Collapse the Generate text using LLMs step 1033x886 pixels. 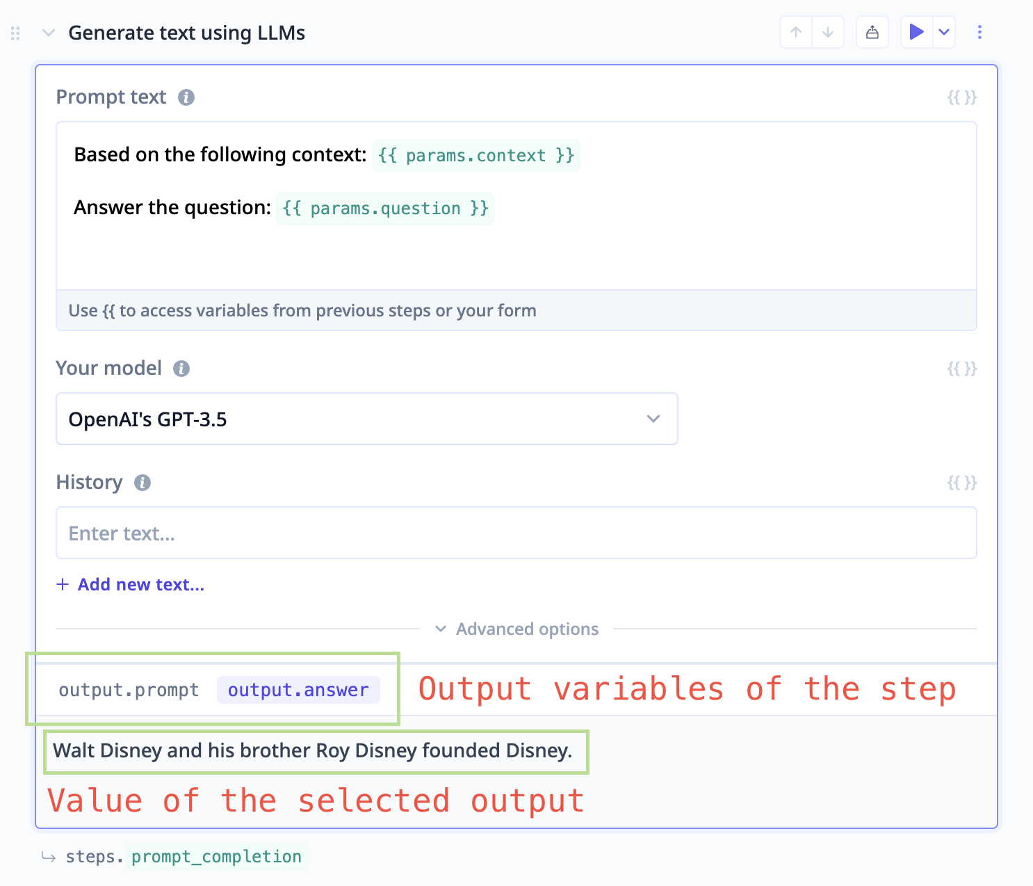pos(48,33)
